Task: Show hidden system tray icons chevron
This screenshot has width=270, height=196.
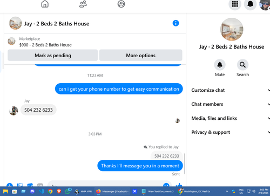Action: 227,191
